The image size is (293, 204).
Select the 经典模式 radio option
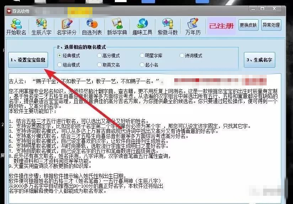(x=69, y=56)
